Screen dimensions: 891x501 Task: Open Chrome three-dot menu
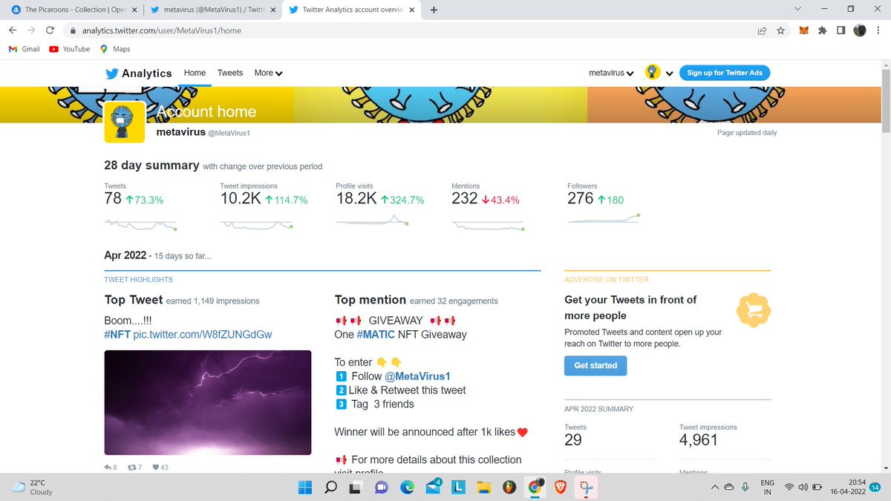[878, 30]
